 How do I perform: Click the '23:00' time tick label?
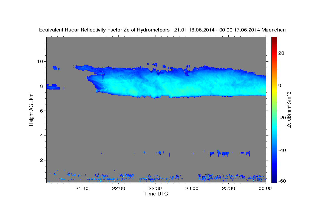pos(192,188)
